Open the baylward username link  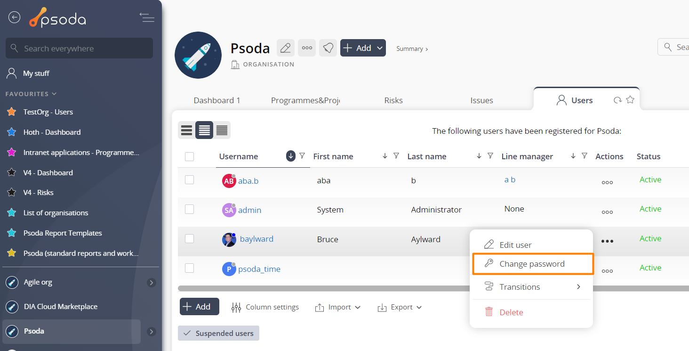point(256,239)
